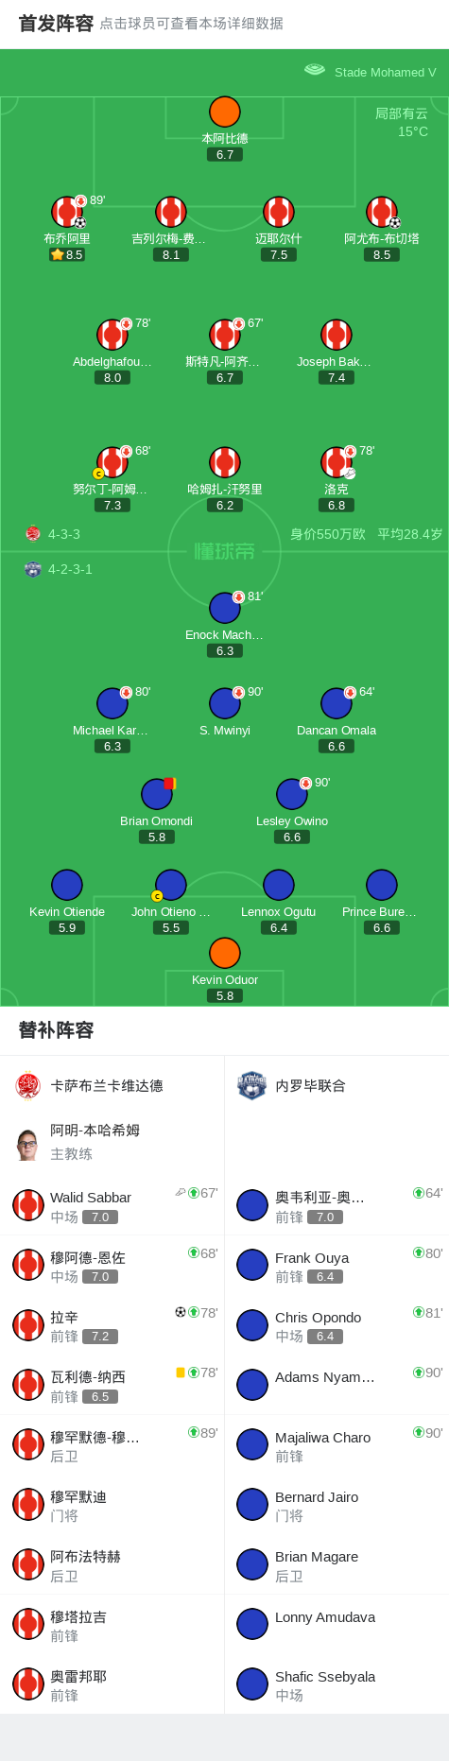The width and height of the screenshot is (449, 1761).
Task: View coach 阿明-本哈希姆 profile photo
Action: pos(27,1143)
